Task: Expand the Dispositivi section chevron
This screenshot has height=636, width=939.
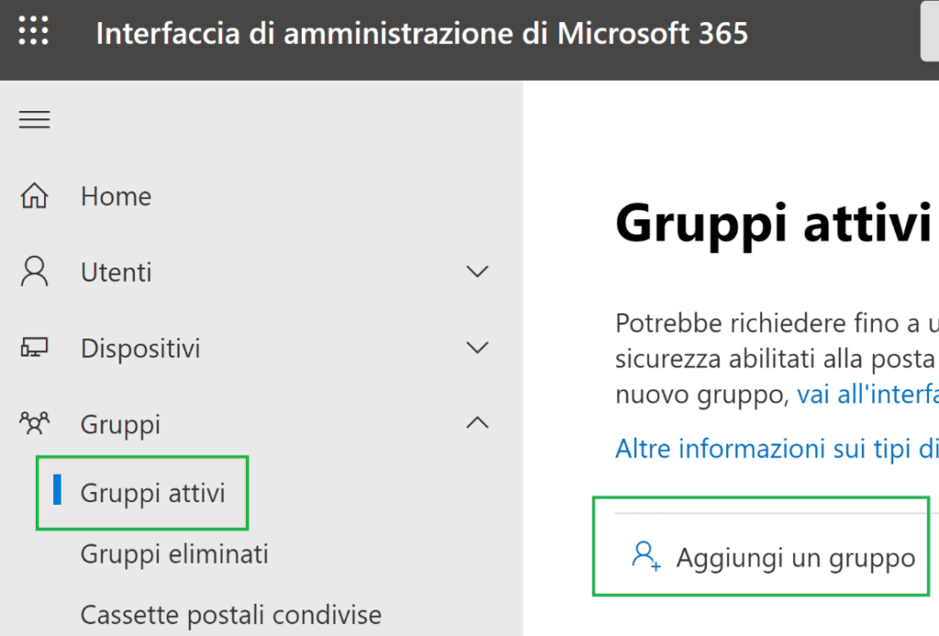Action: (x=477, y=347)
